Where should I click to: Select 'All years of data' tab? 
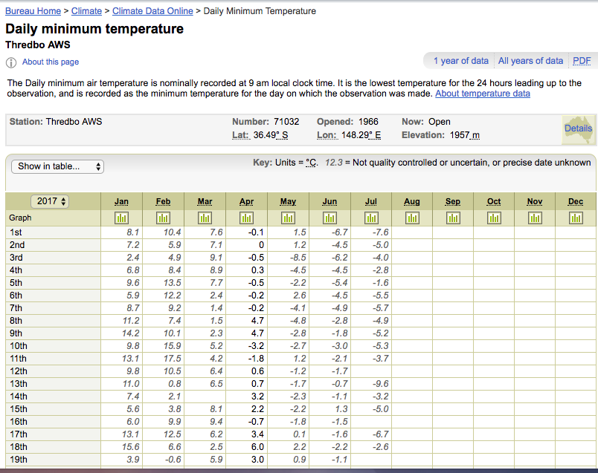click(530, 61)
